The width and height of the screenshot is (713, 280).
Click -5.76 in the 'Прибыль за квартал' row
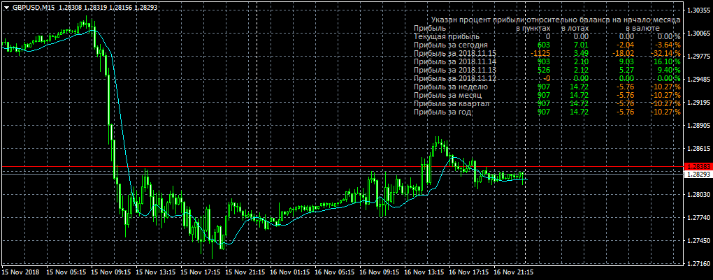(x=625, y=103)
